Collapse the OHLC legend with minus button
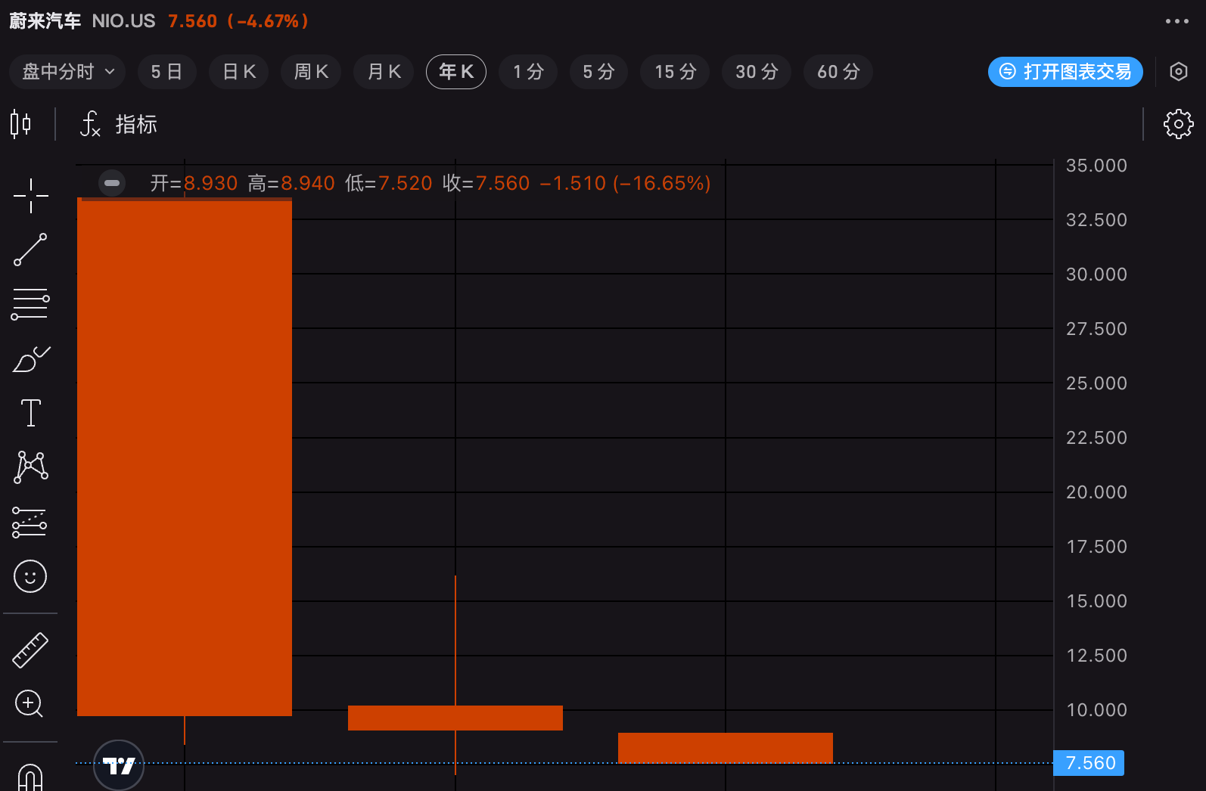 [112, 183]
